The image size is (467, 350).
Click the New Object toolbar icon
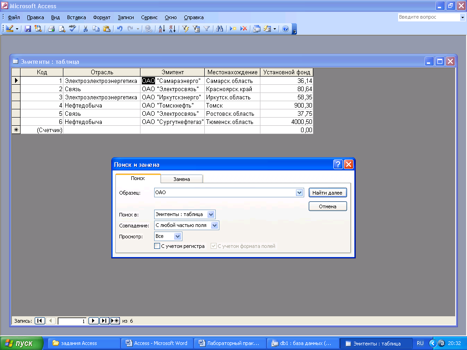tap(267, 29)
